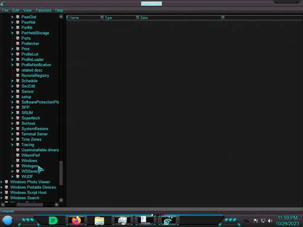This screenshot has width=303, height=227.
Task: Click the network tray icon
Action: [x=263, y=220]
